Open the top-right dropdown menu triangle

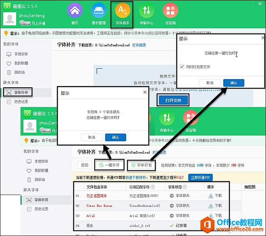tap(260, 4)
